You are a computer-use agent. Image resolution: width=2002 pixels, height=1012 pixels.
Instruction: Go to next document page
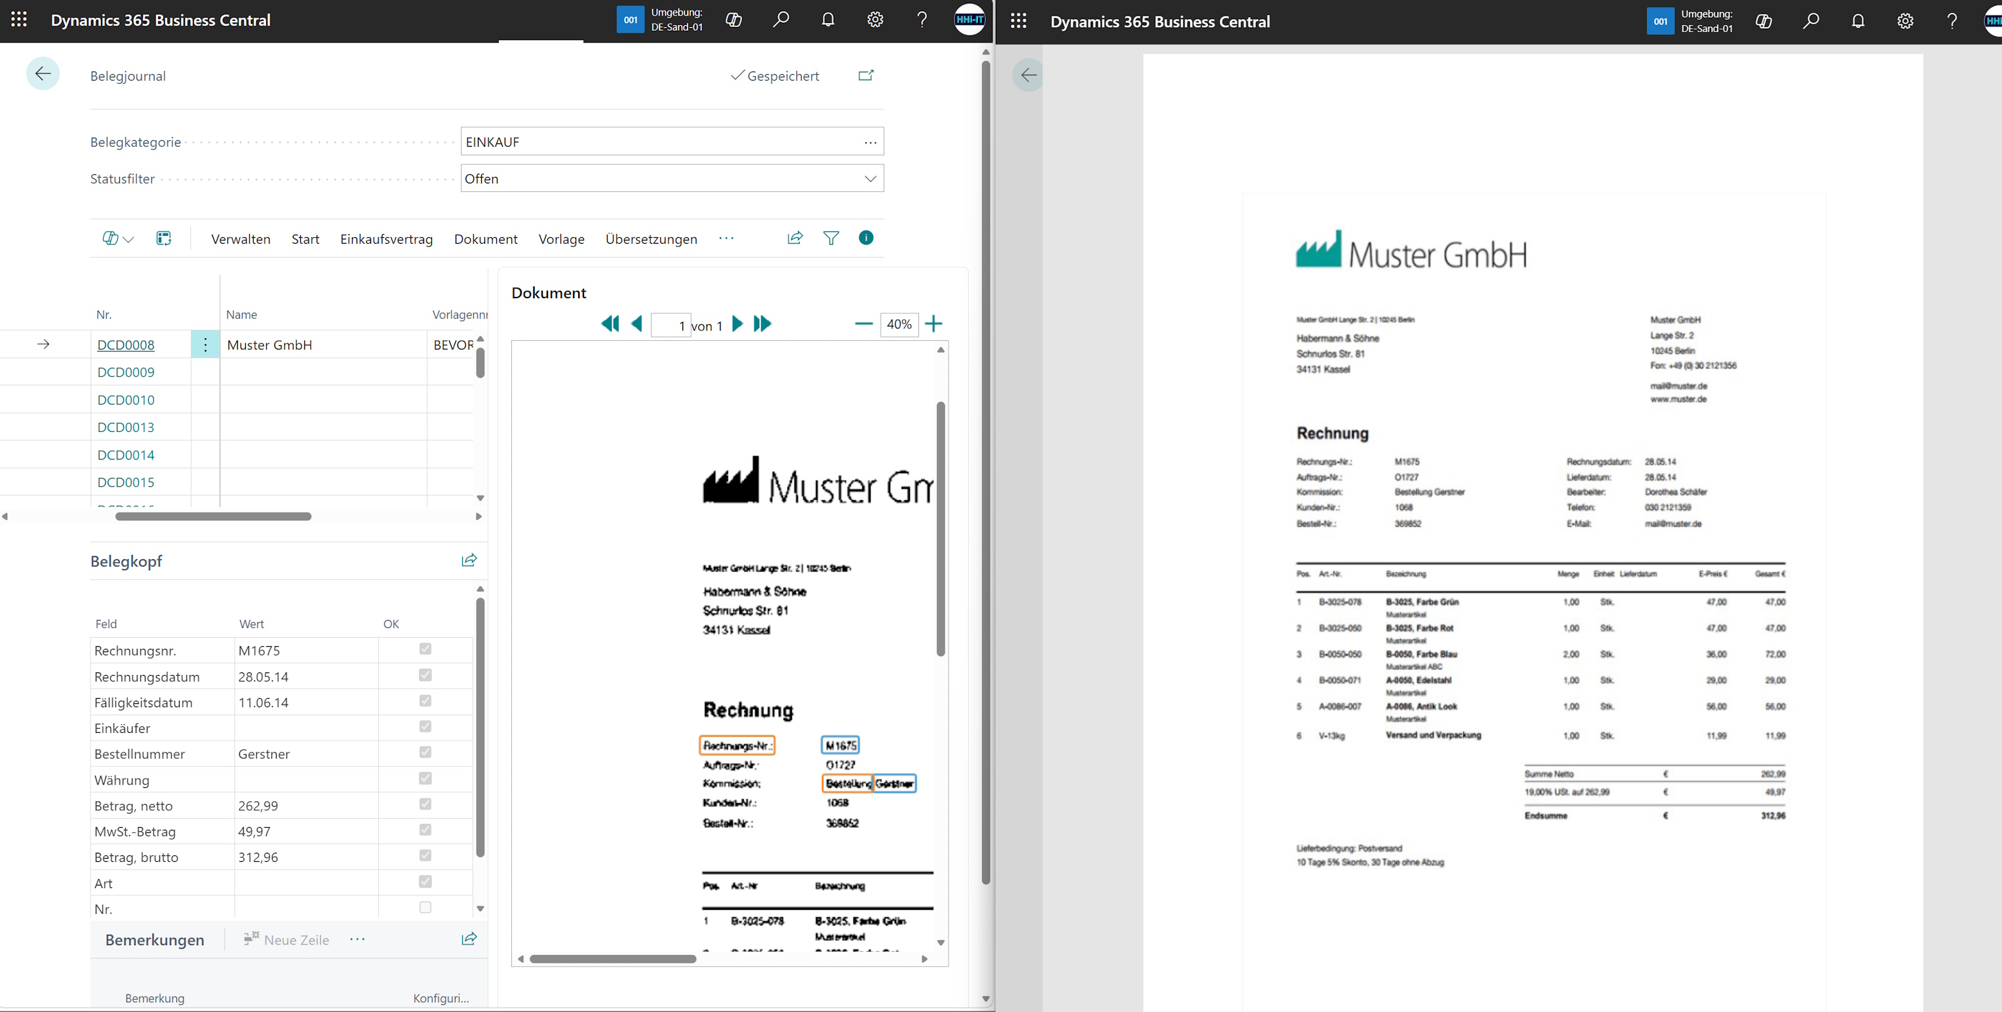pos(737,324)
